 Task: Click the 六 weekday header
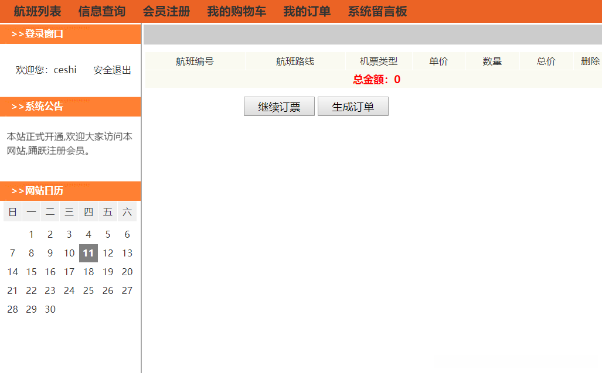pyautogui.click(x=127, y=211)
